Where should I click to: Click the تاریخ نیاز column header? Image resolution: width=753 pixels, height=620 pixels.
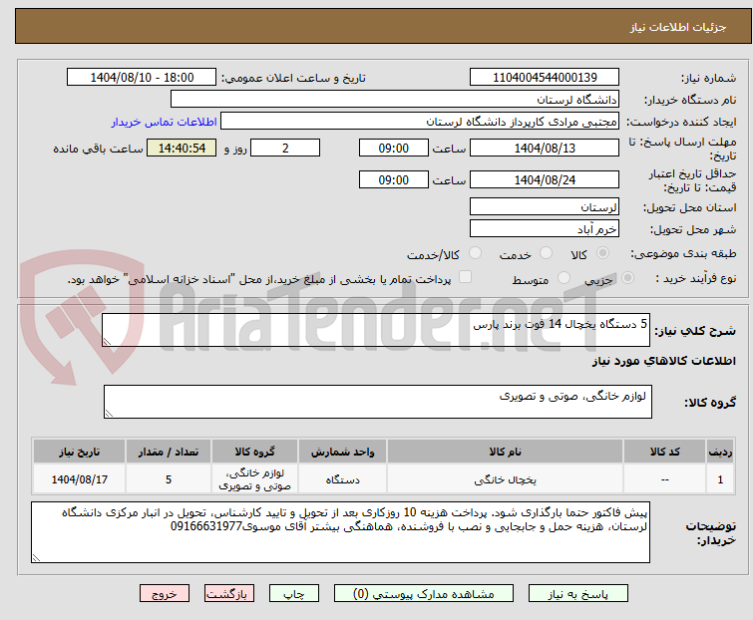79,452
